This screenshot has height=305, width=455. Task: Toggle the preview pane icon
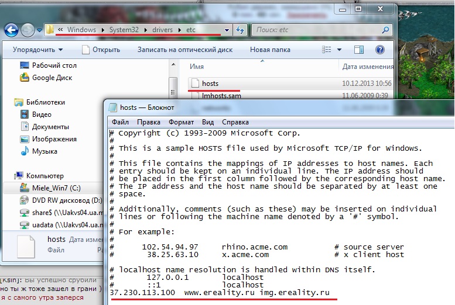point(359,50)
